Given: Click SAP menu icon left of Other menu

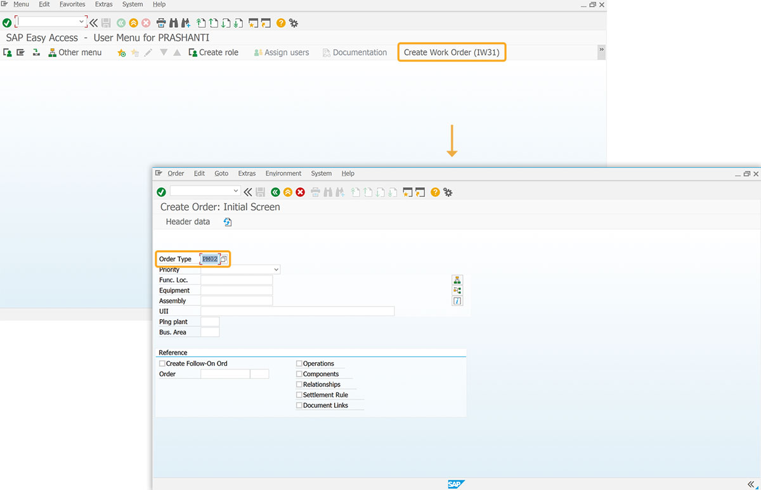Looking at the screenshot, I should pos(53,53).
